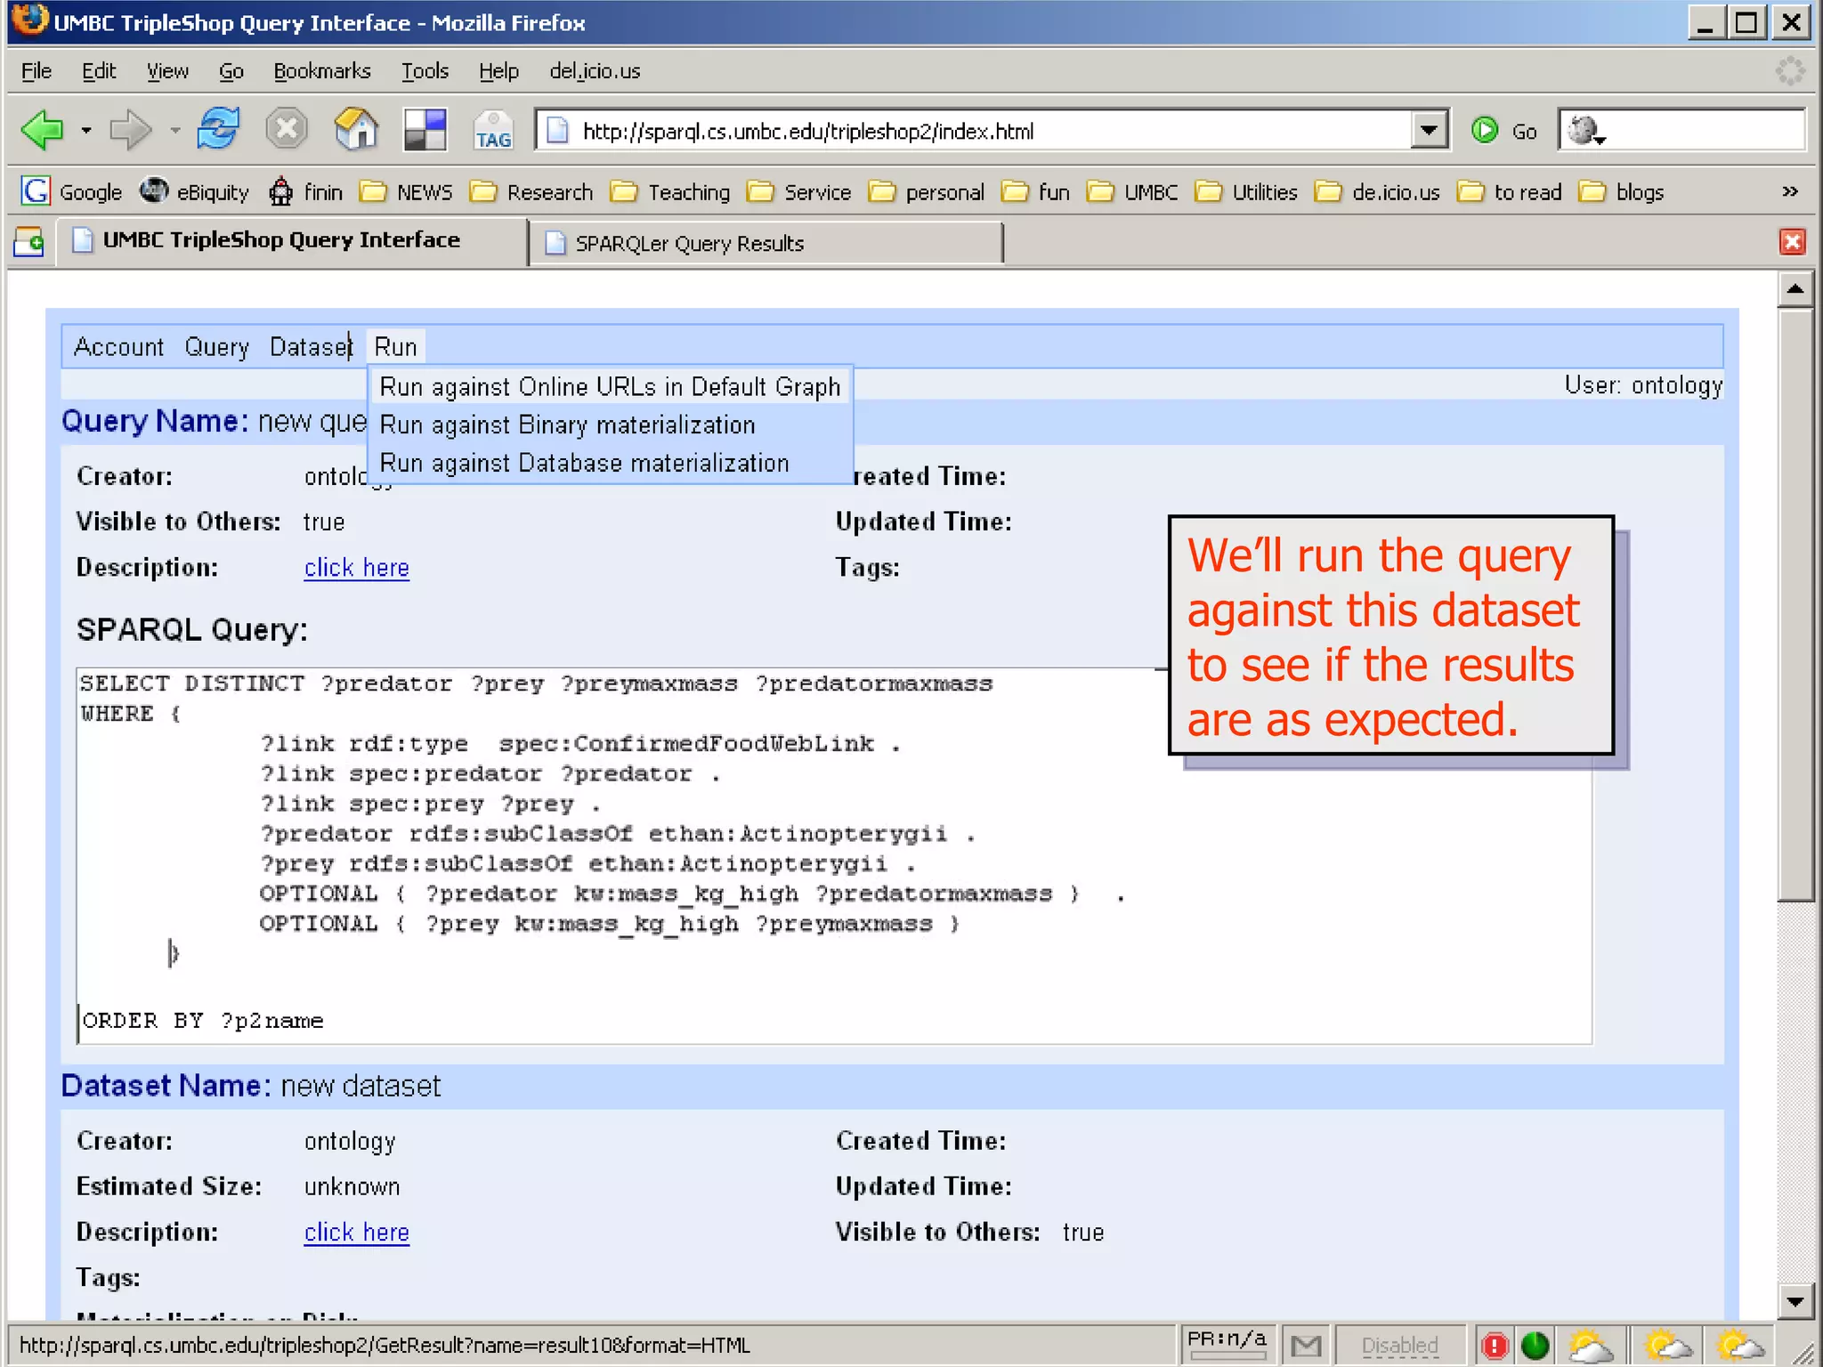The image size is (1823, 1367).
Task: Open the personal bookmark folder
Action: click(x=927, y=191)
